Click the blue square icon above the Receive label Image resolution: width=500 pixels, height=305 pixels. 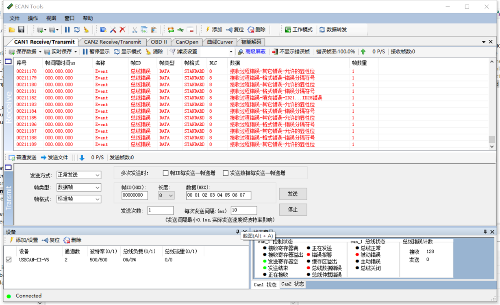tap(8, 62)
